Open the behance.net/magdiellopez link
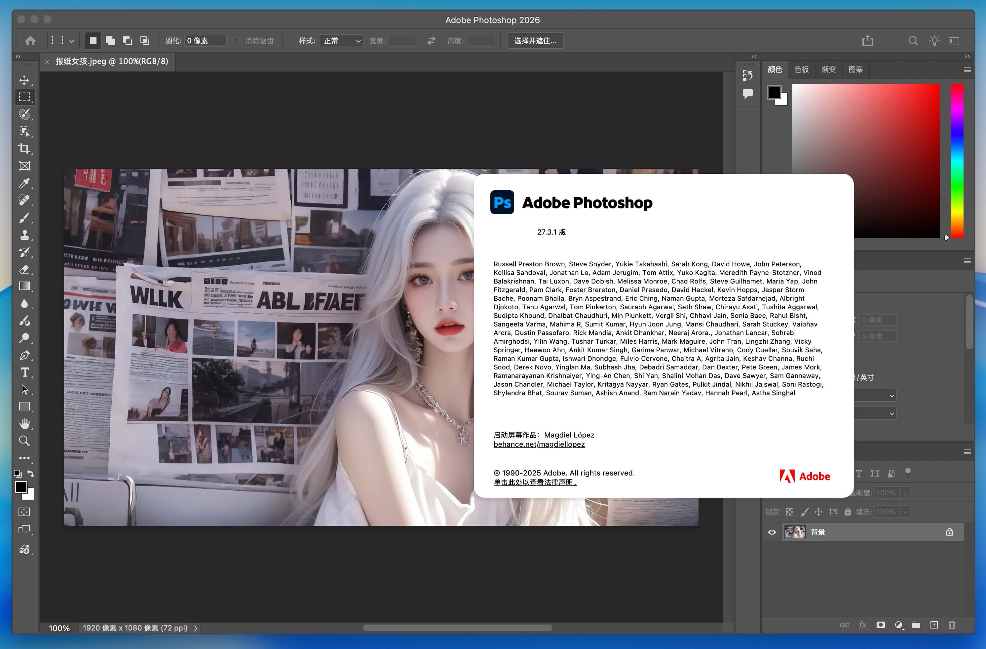The height and width of the screenshot is (649, 986). [539, 444]
